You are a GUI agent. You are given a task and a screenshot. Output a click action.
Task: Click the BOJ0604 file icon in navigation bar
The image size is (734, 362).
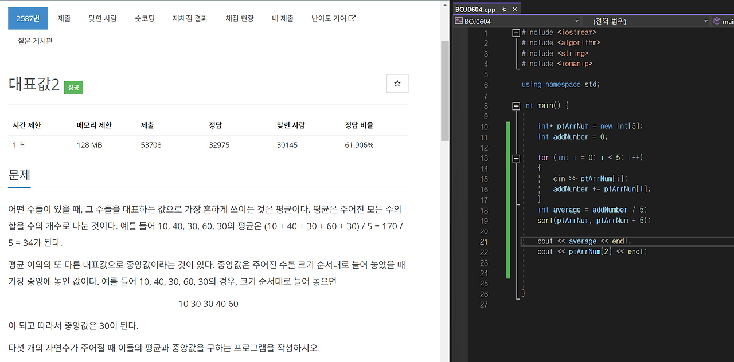coord(459,21)
